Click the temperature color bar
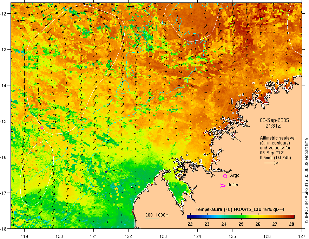This screenshot has height=239, width=309. [x=241, y=217]
